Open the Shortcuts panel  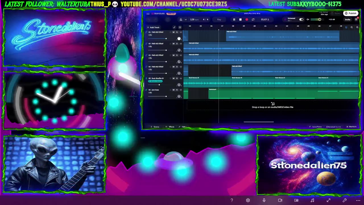351,127
